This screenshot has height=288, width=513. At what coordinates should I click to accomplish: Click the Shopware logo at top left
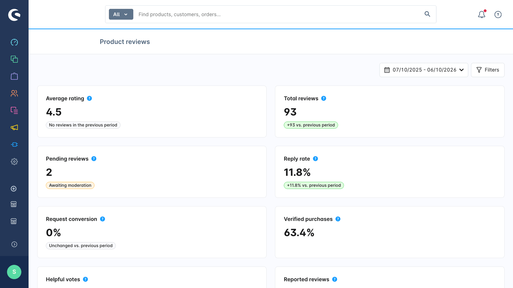[14, 15]
